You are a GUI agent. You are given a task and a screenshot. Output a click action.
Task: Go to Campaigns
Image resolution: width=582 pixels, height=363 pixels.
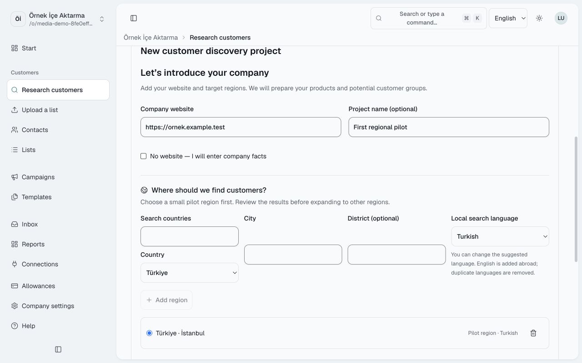(x=58, y=177)
